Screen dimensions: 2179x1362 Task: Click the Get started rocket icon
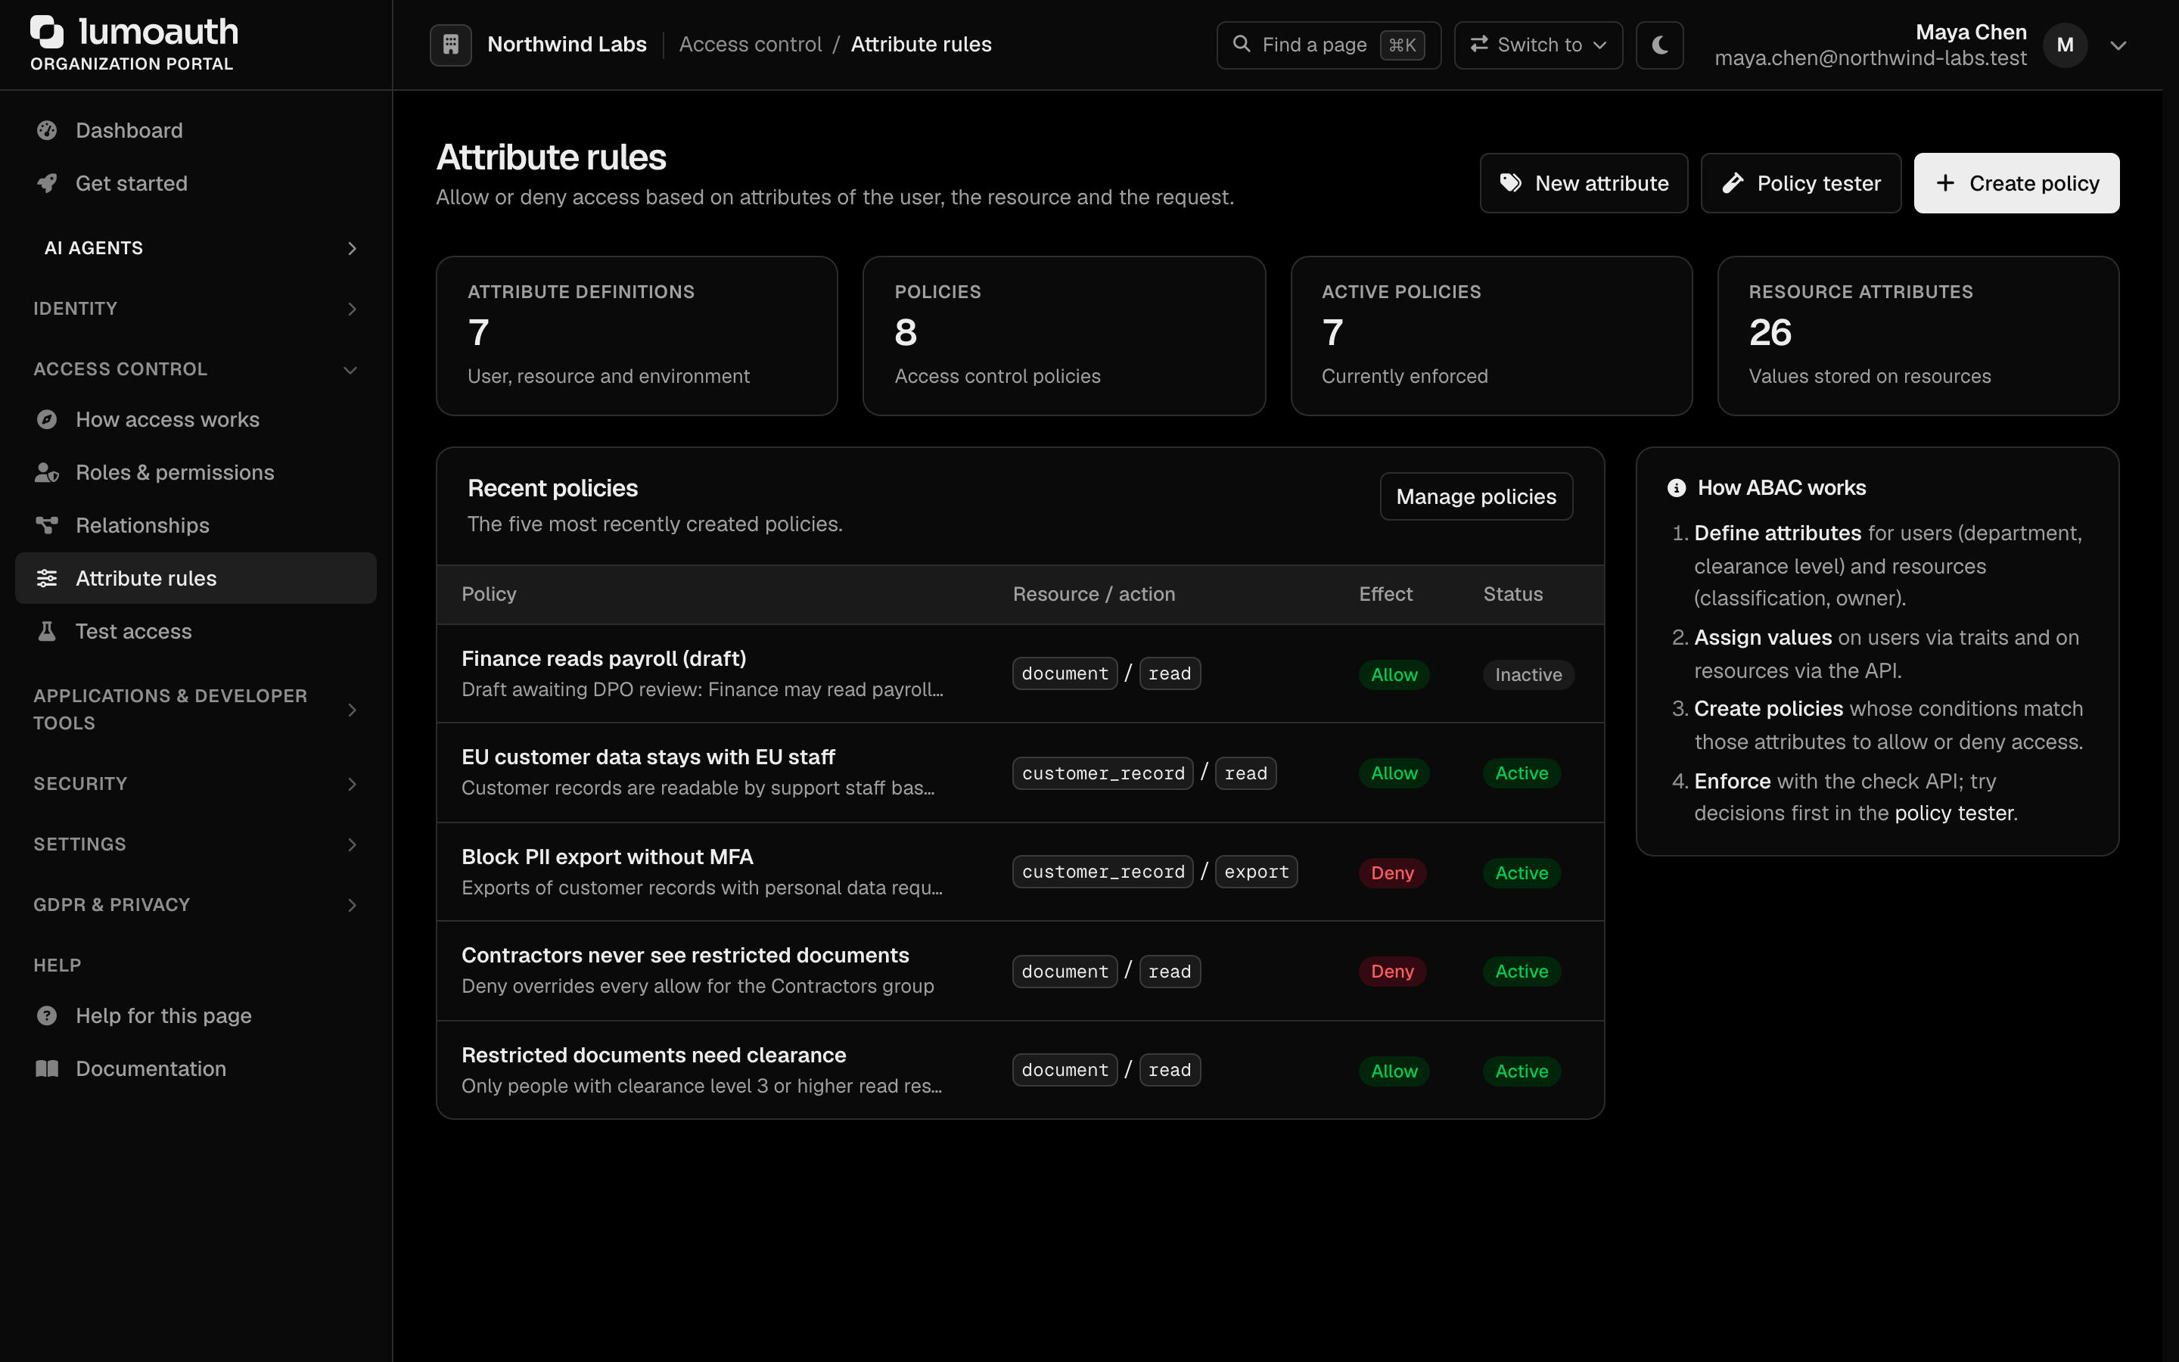[x=47, y=184]
